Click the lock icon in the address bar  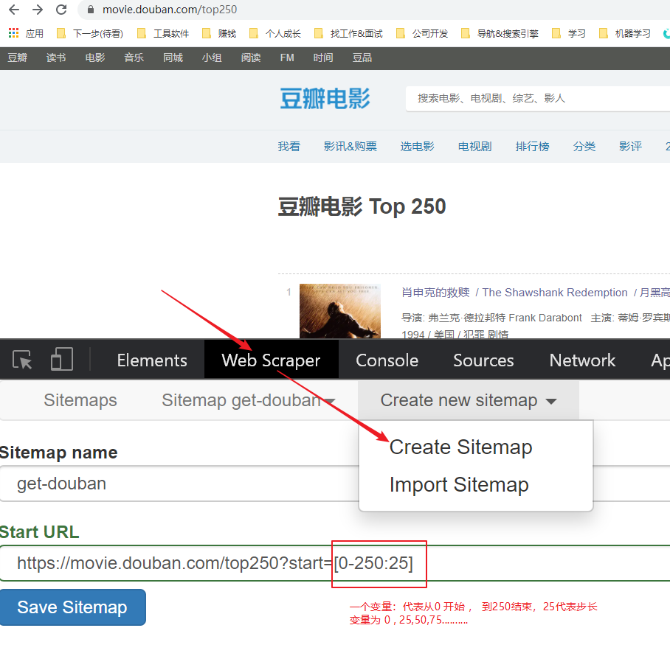[x=91, y=10]
